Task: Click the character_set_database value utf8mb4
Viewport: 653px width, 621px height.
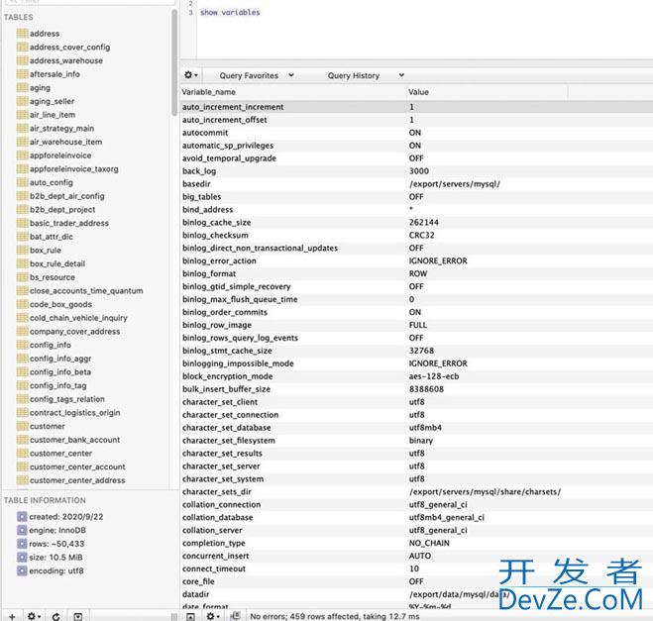Action: point(425,428)
